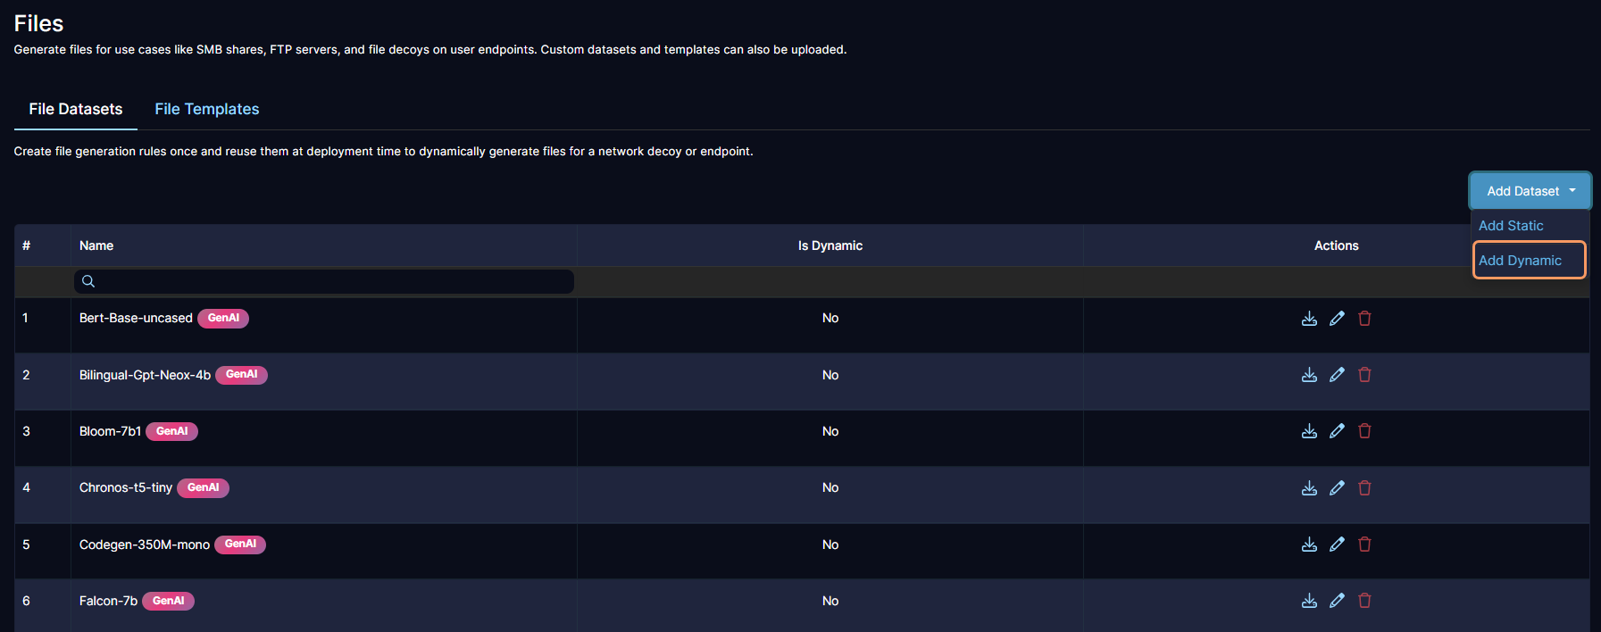Viewport: 1601px width, 632px height.
Task: Delete the Codegen-350M-mono dataset
Action: tap(1364, 544)
